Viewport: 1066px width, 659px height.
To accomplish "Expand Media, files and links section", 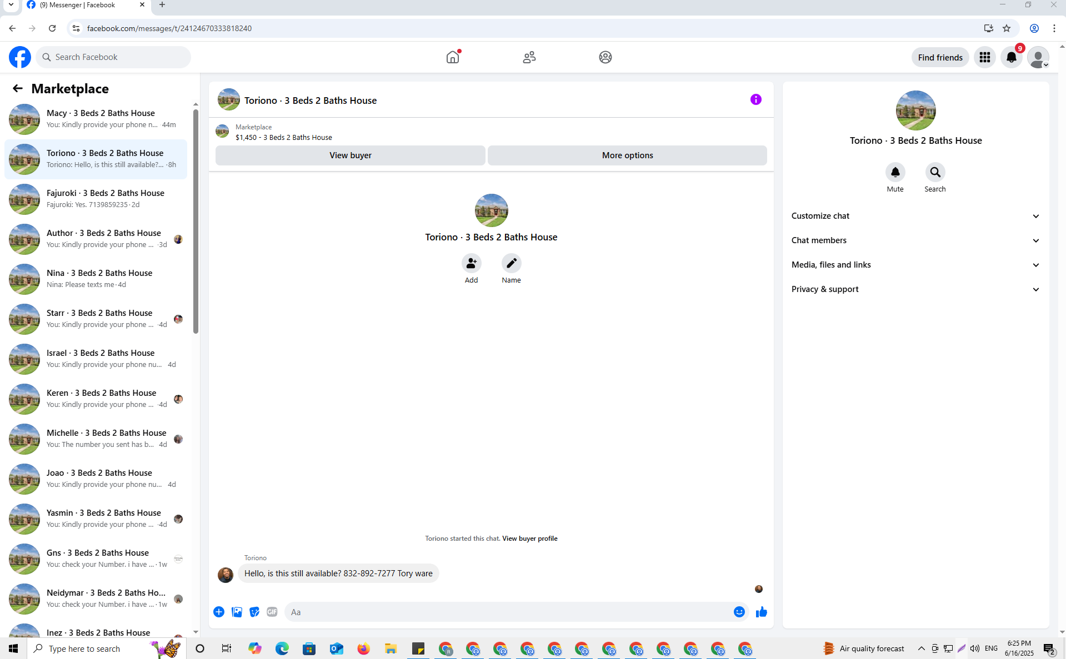I will click(915, 265).
